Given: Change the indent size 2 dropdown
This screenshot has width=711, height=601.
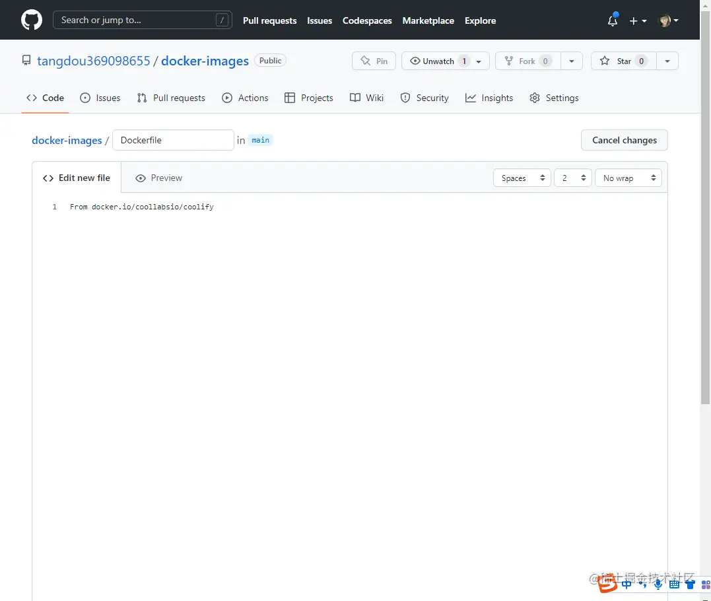Looking at the screenshot, I should pos(573,178).
